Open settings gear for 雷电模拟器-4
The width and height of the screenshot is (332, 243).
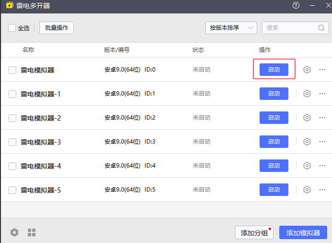click(307, 166)
